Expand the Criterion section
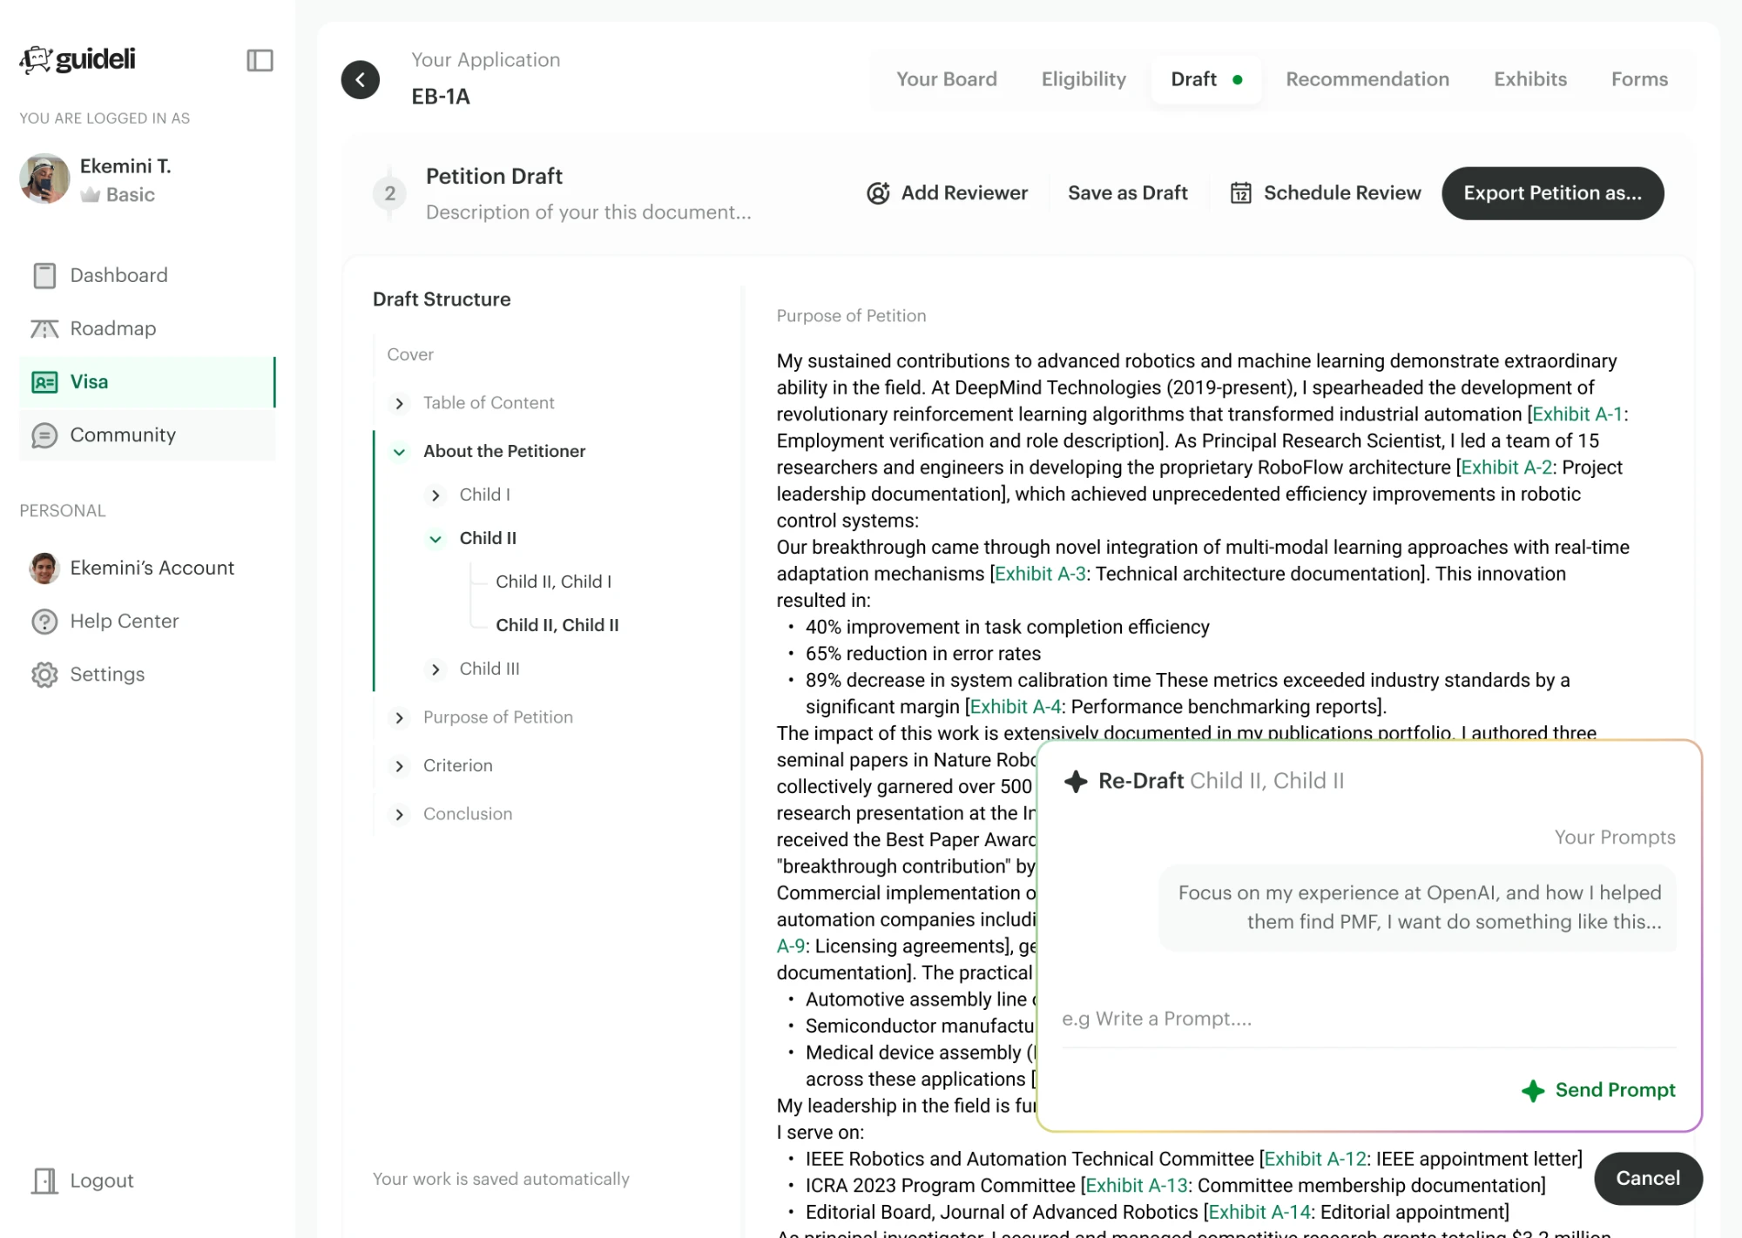This screenshot has width=1742, height=1238. point(399,766)
